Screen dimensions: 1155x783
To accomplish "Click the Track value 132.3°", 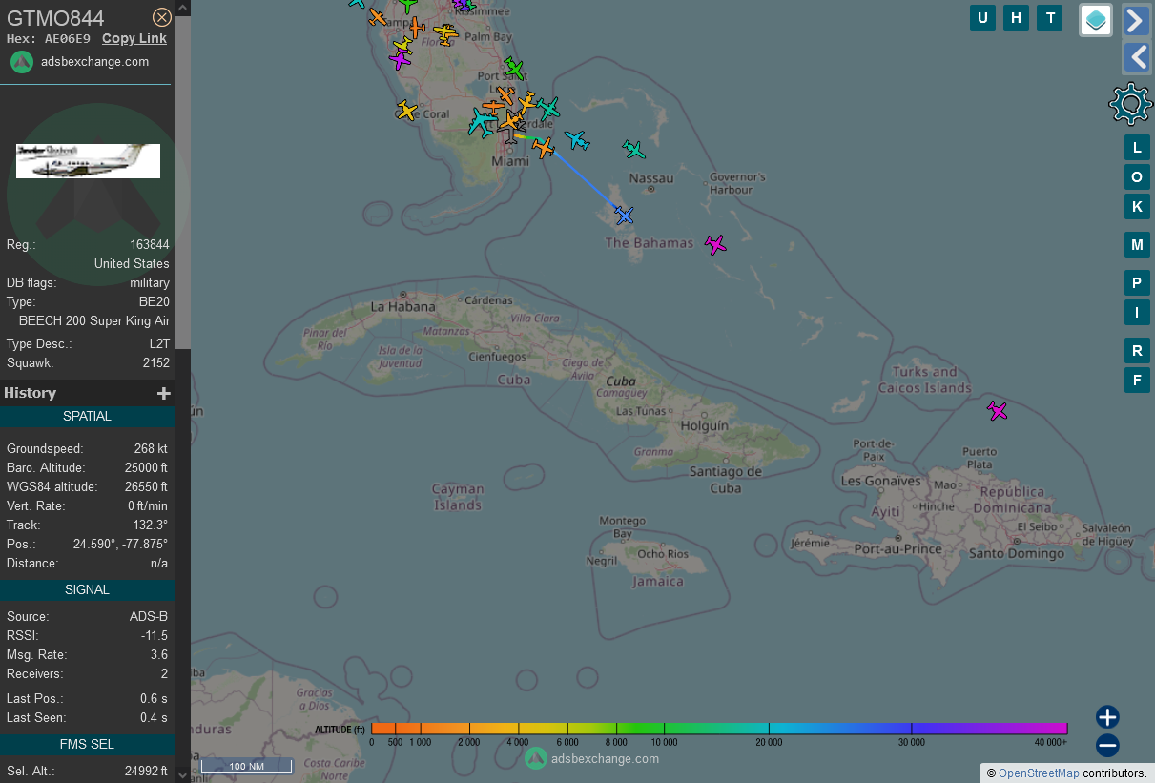I will point(150,525).
